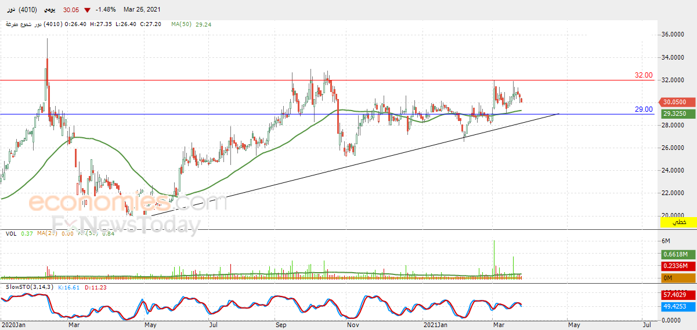Click the stochastic 'K:16.61' value

point(67,287)
